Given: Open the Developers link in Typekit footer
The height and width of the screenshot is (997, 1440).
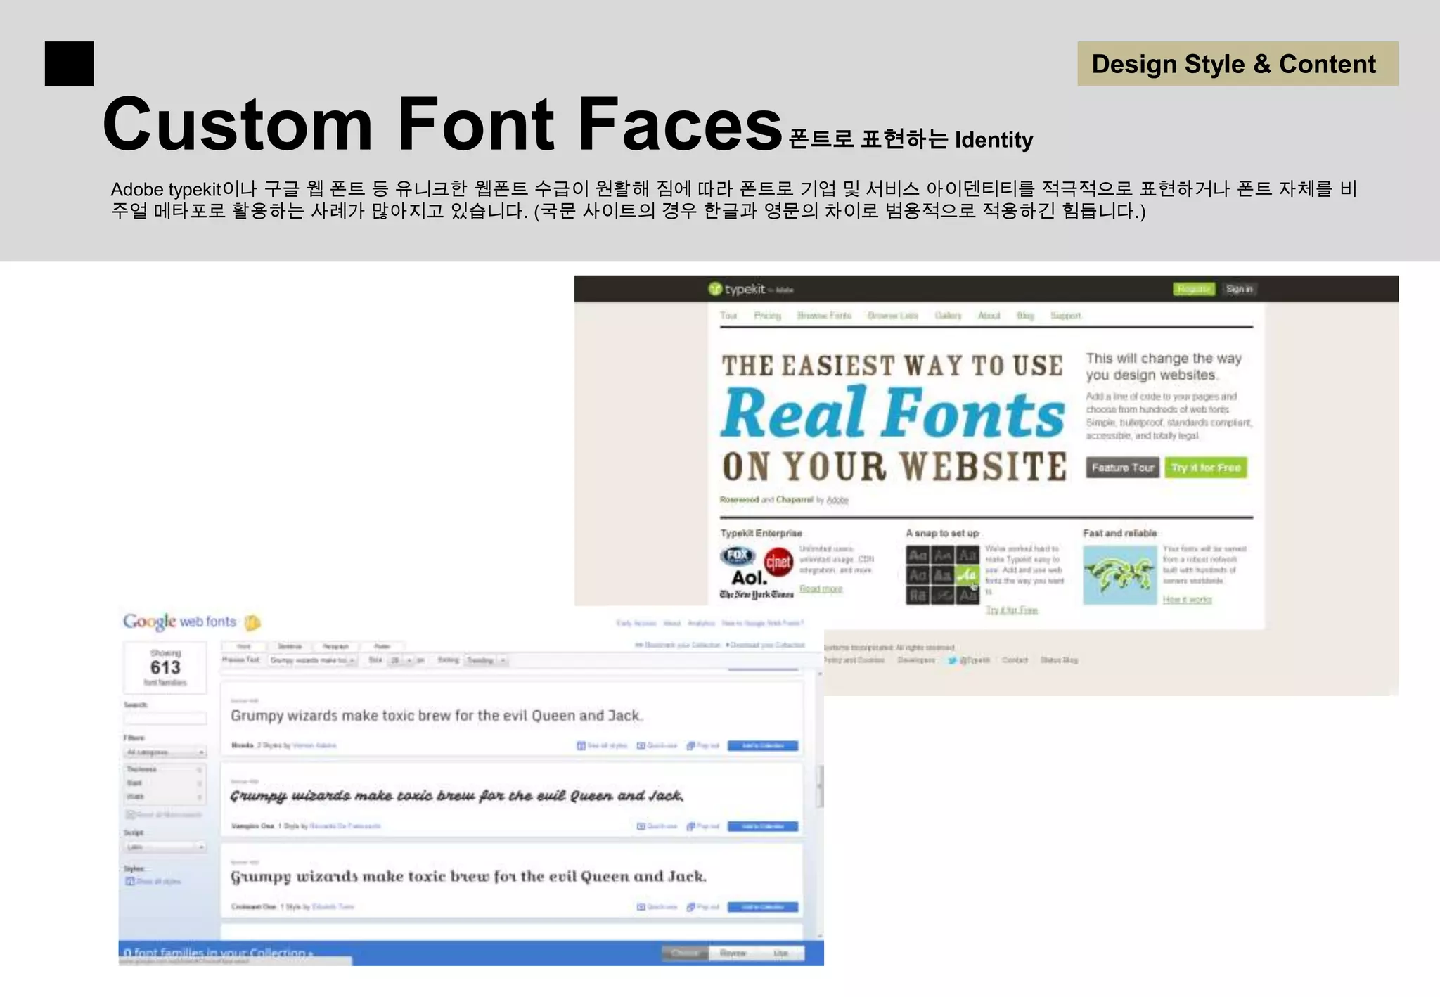Looking at the screenshot, I should [x=916, y=660].
